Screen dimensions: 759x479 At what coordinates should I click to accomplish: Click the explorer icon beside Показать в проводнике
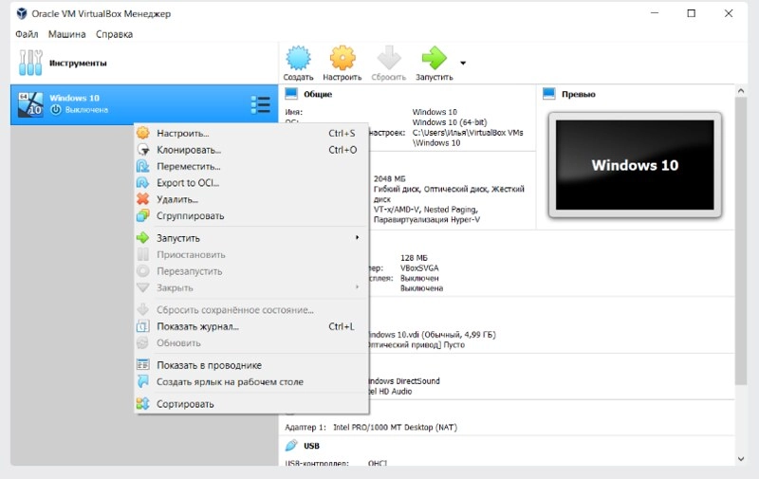click(x=143, y=365)
